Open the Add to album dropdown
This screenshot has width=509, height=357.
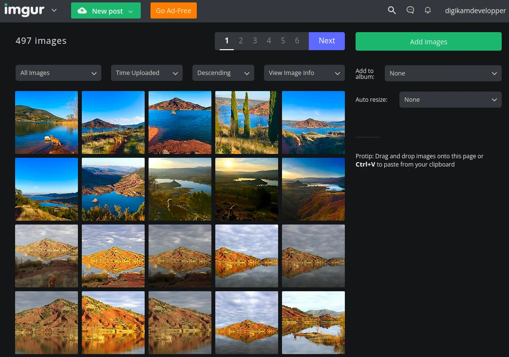click(x=443, y=74)
